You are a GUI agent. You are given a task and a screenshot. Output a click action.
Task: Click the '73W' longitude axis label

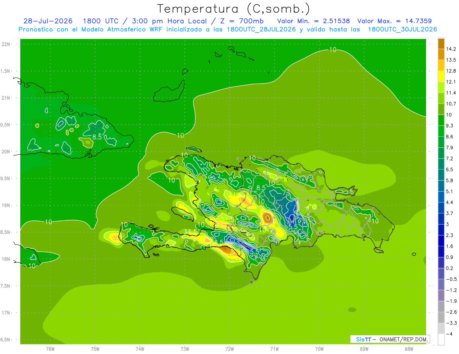[185, 349]
